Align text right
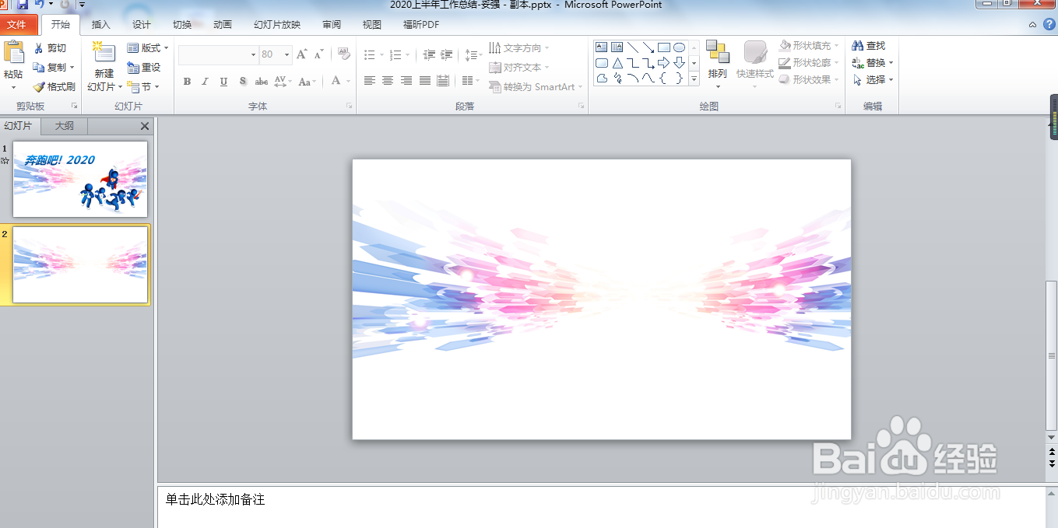 (x=406, y=81)
